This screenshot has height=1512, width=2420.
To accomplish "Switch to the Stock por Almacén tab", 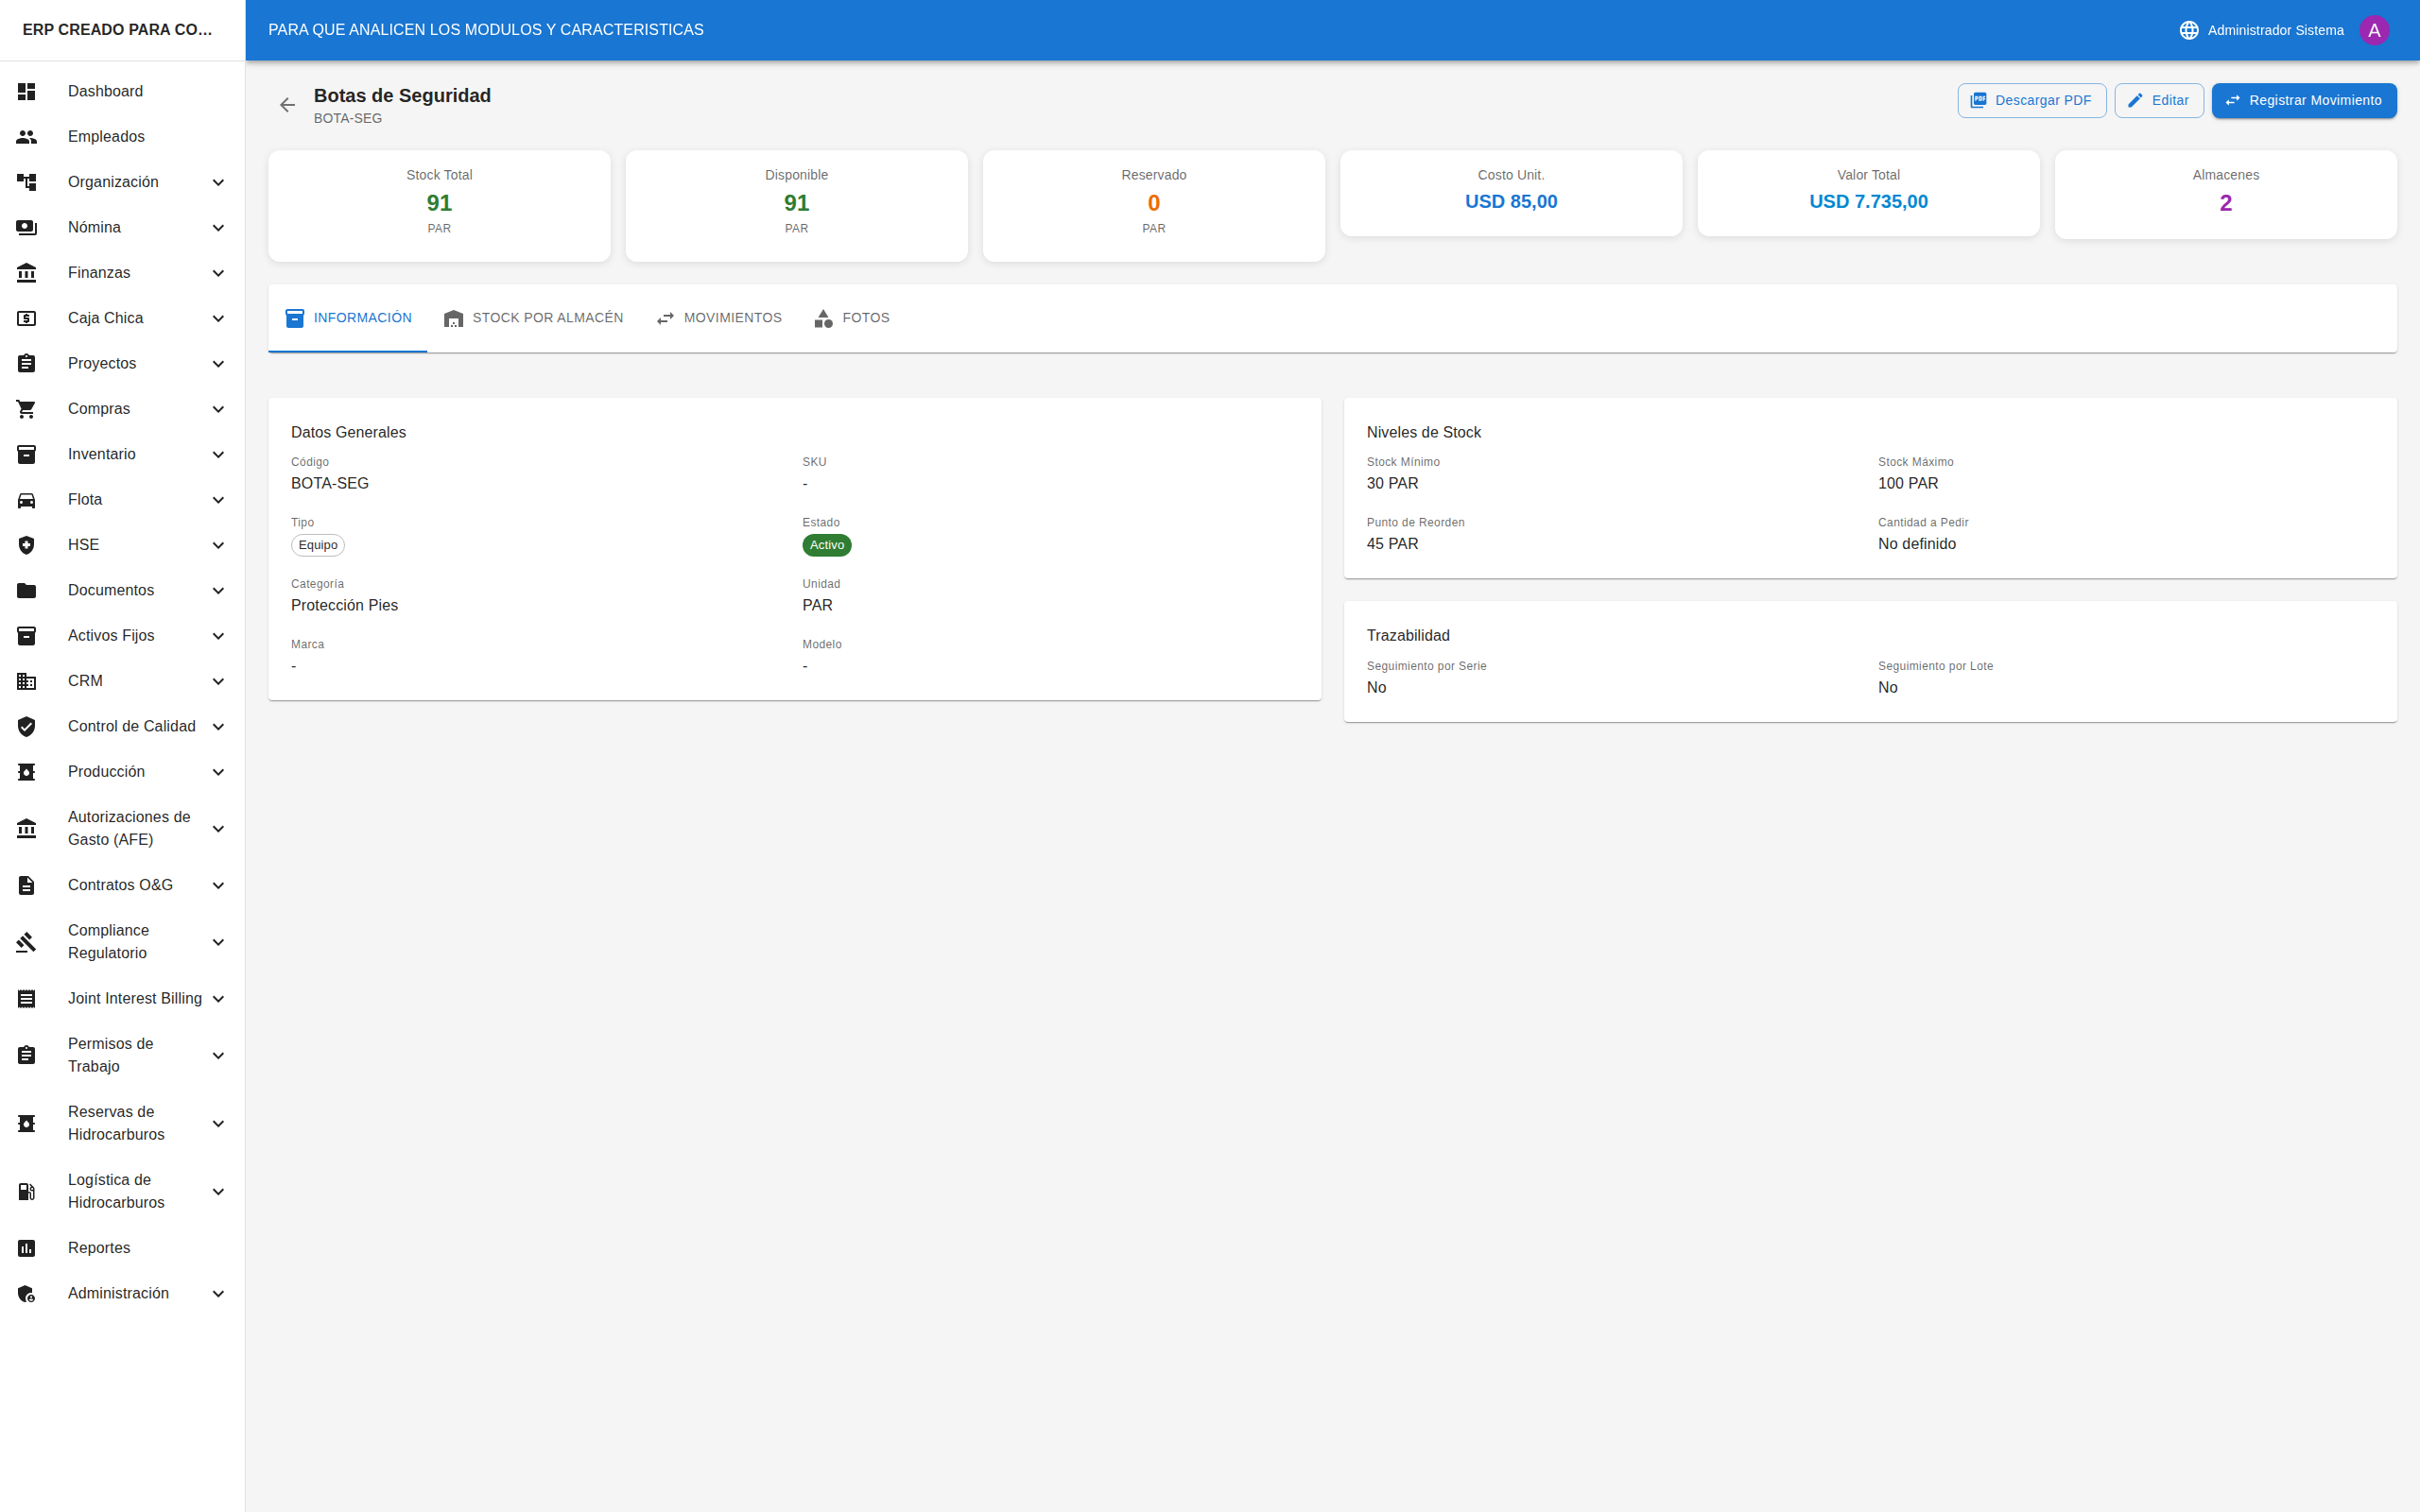I will [534, 318].
